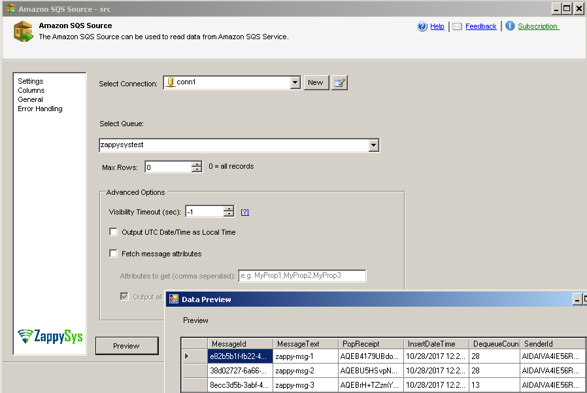This screenshot has height=393, width=587.
Task: Click the ZappySys logo
Action: pos(50,336)
